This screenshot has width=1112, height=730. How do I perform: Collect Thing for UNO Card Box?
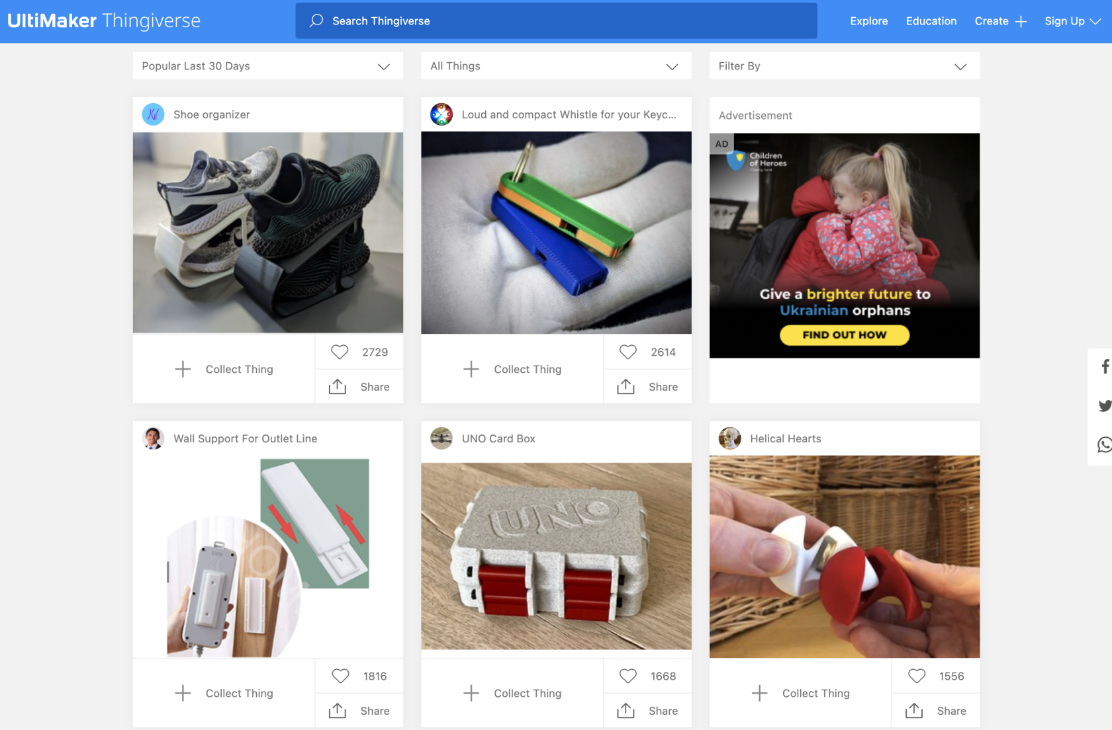[512, 693]
